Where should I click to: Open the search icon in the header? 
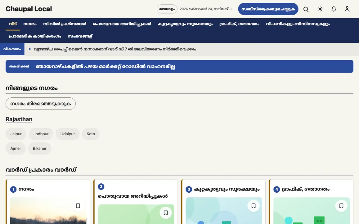click(x=306, y=9)
